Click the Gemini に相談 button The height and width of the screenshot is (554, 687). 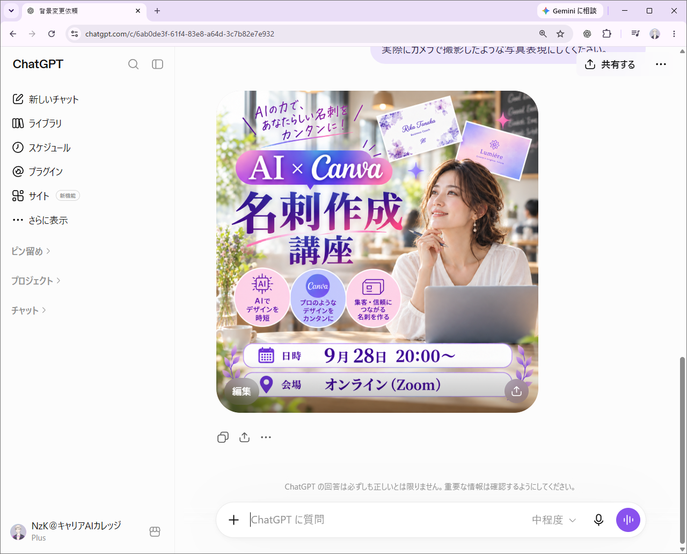[x=570, y=11]
